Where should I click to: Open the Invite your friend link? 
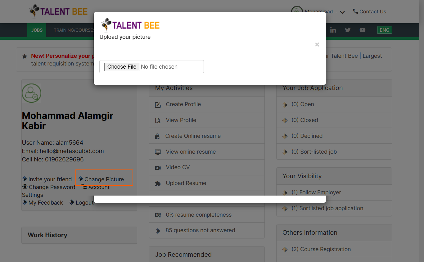(50, 179)
